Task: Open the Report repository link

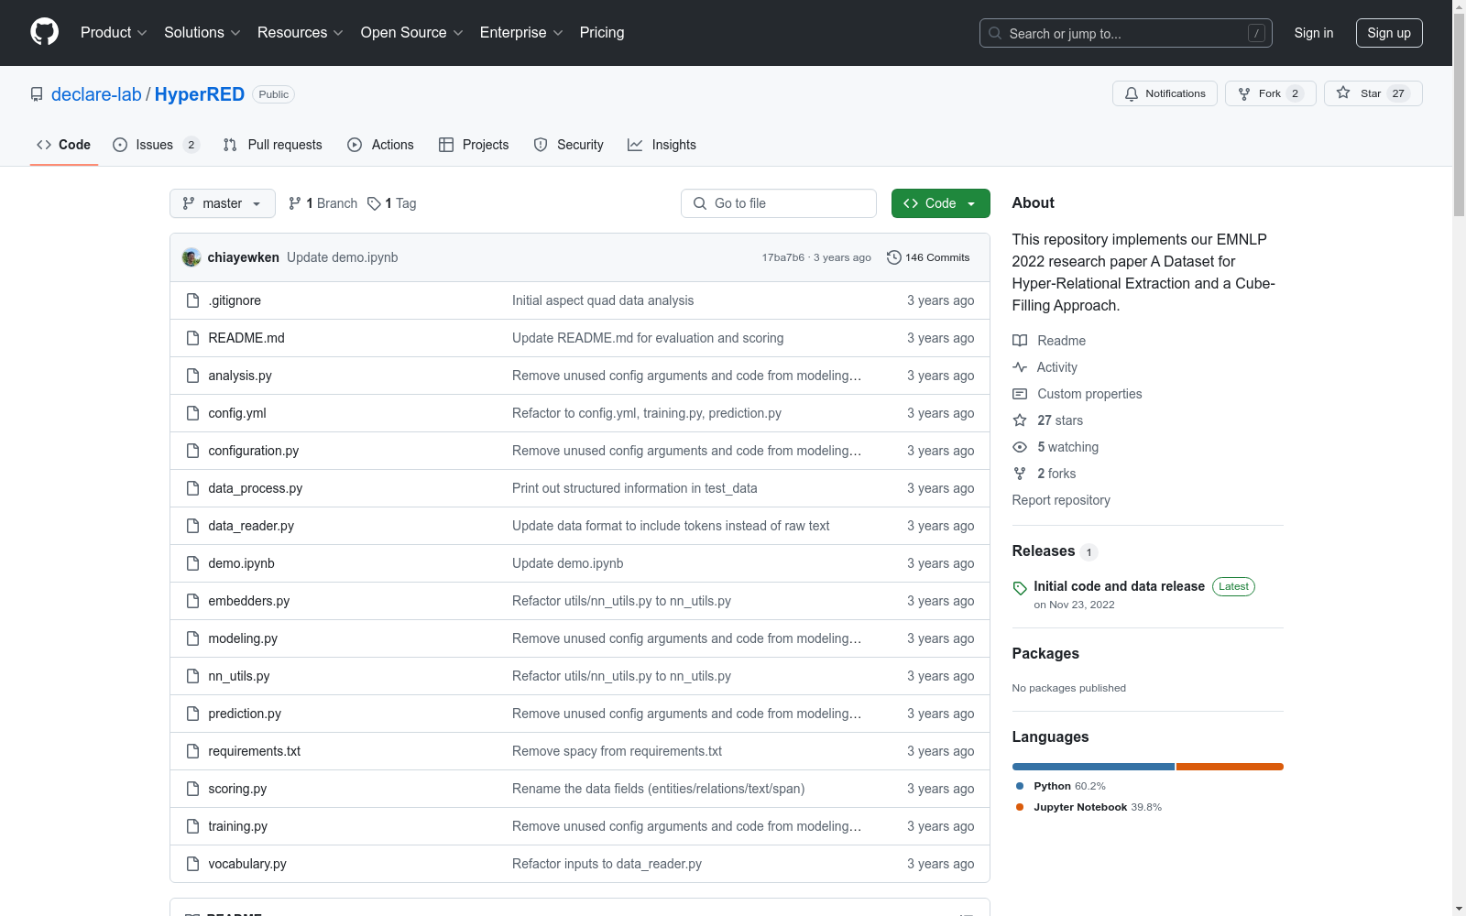Action: [1061, 500]
